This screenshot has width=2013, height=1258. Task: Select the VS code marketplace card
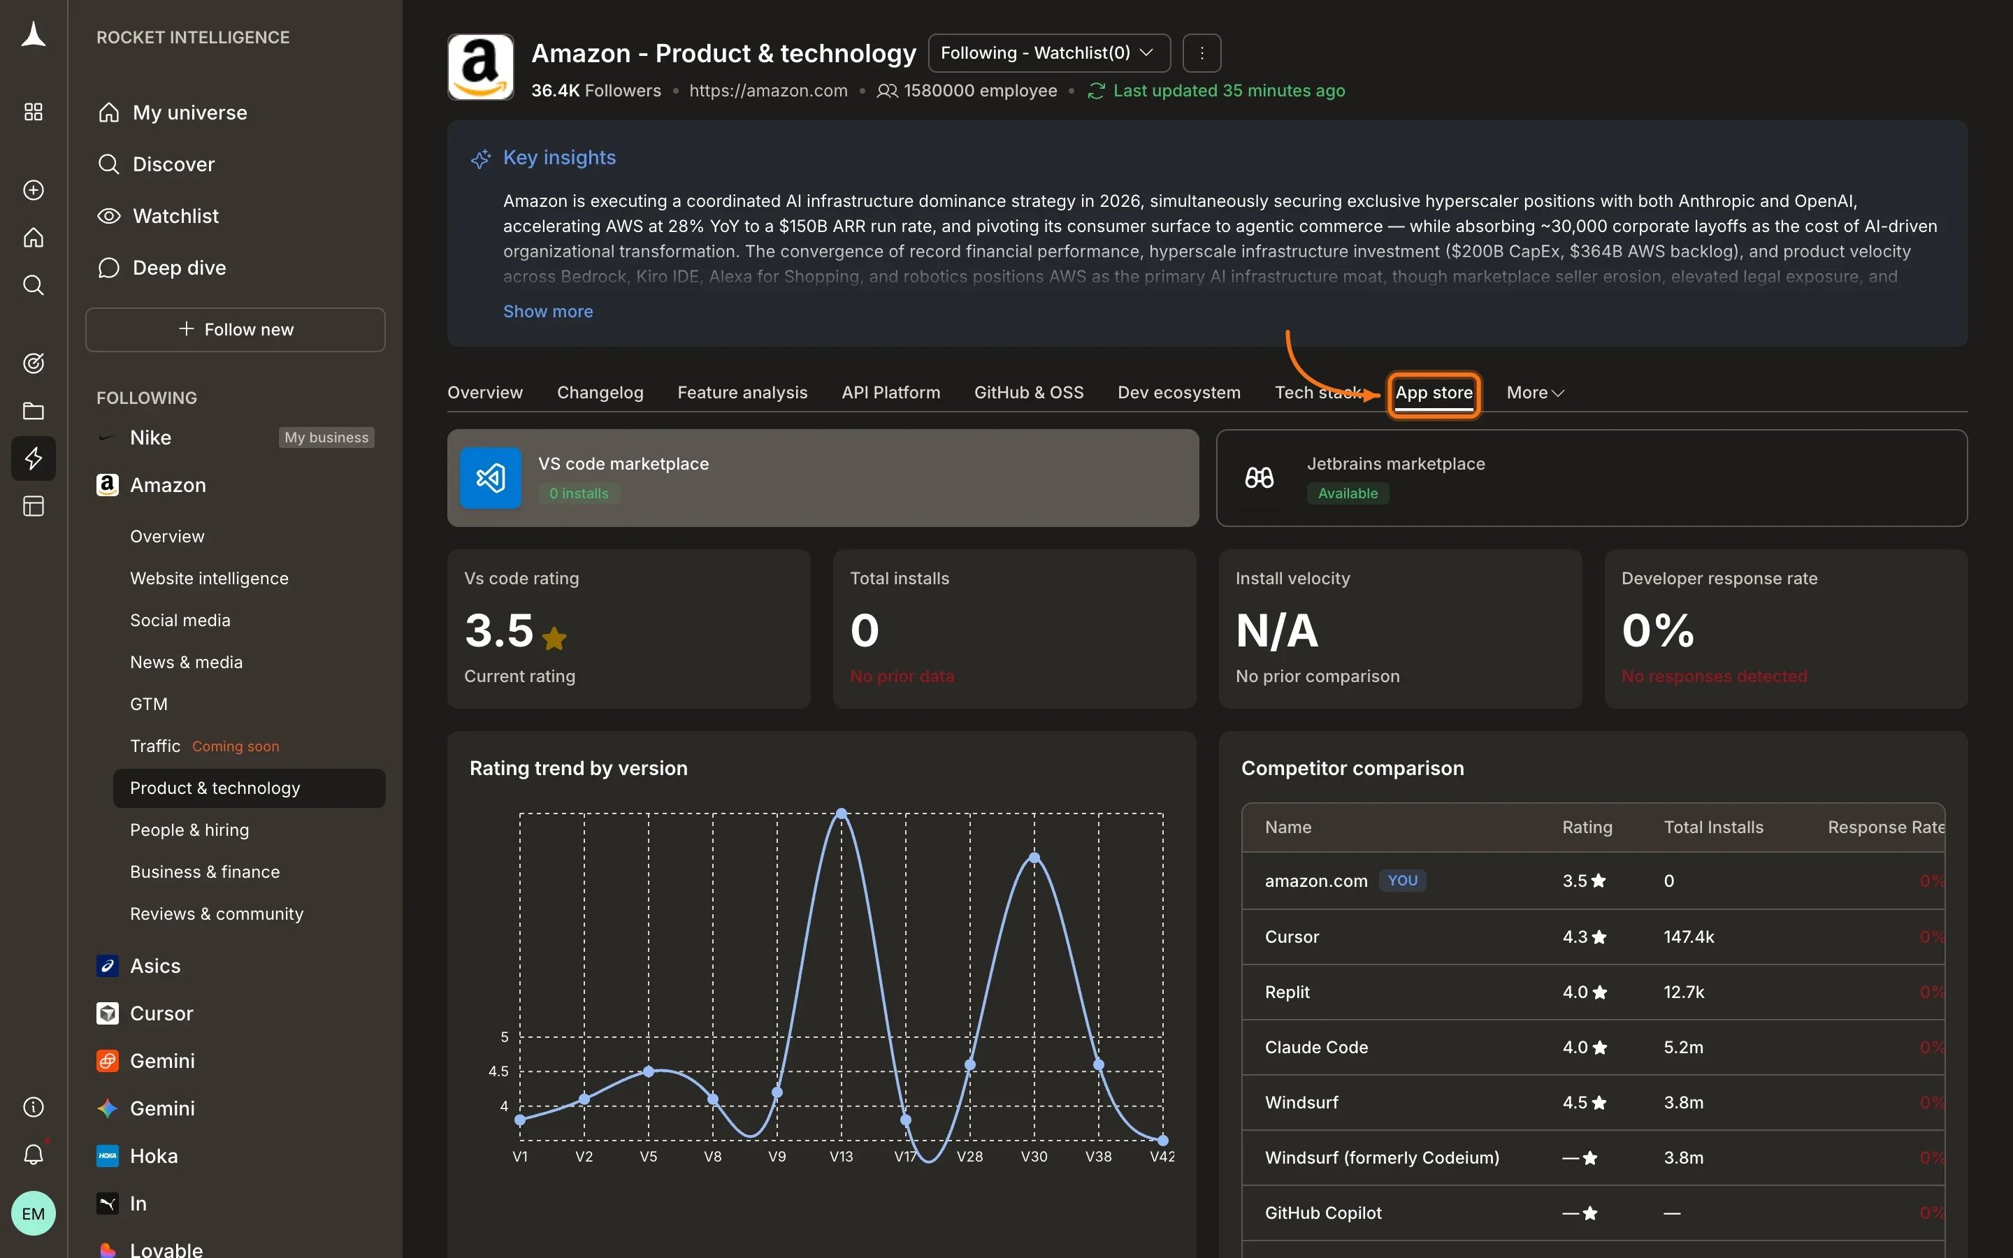[x=823, y=477]
